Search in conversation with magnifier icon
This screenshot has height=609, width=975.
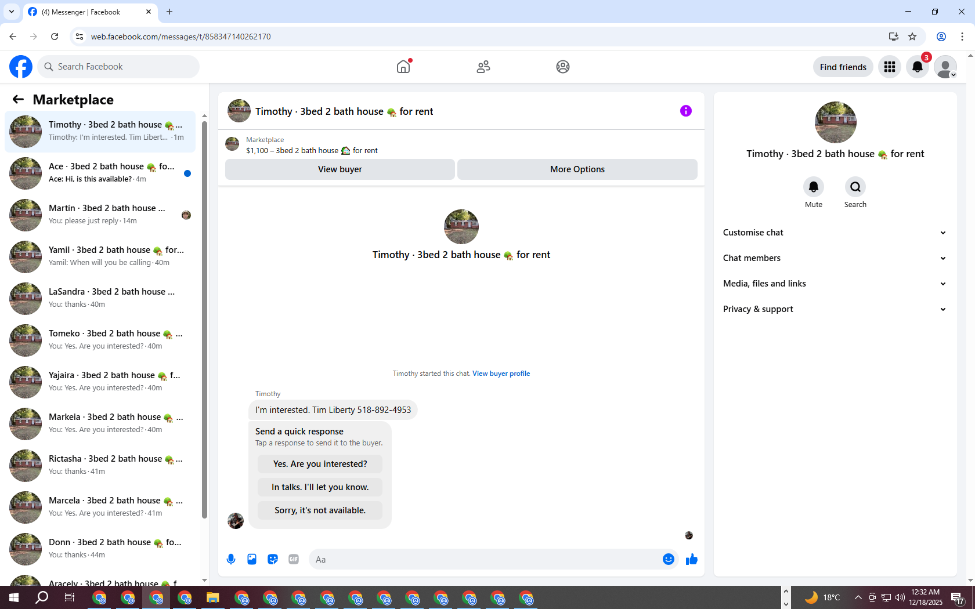point(855,187)
